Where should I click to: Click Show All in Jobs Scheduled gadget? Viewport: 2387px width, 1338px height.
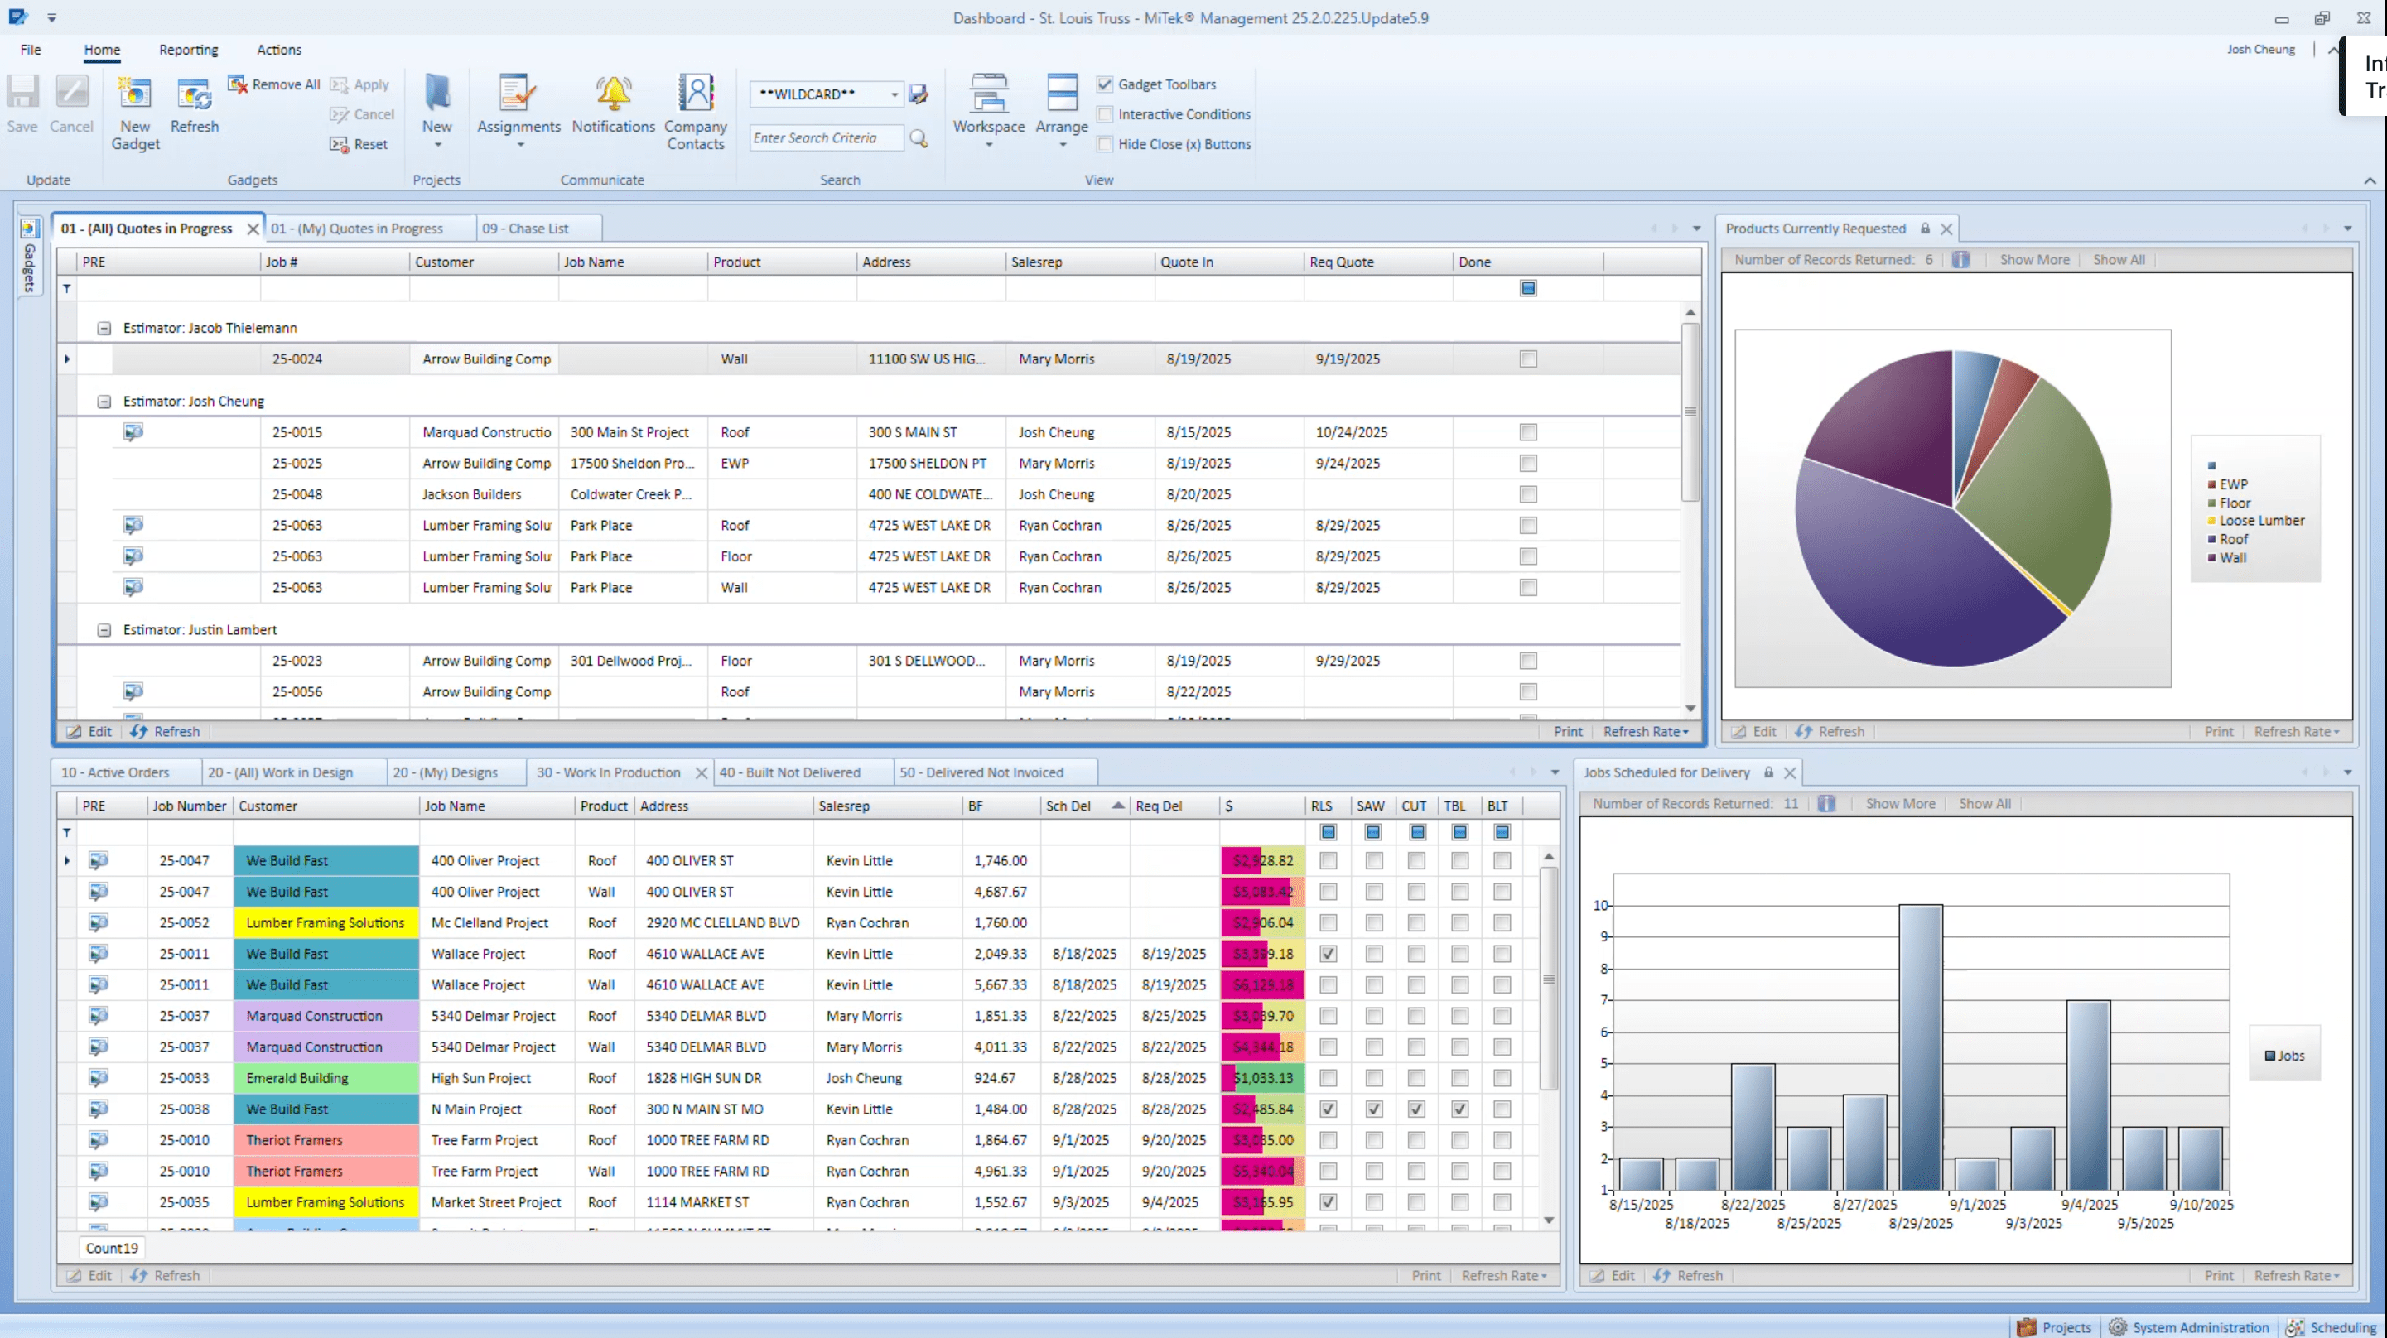click(1984, 804)
